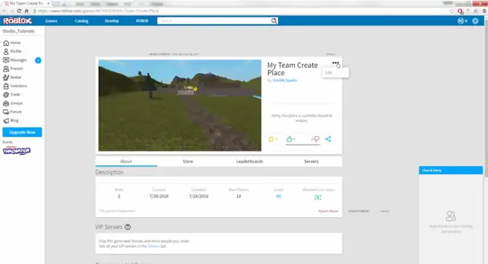Open the three-dot game options menu
The height and width of the screenshot is (264, 488).
click(335, 63)
